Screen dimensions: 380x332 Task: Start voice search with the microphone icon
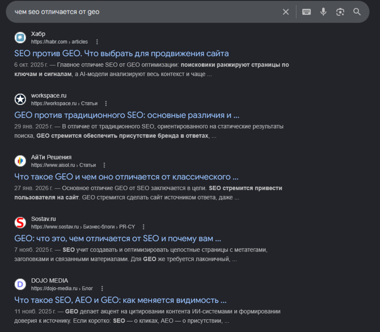pyautogui.click(x=323, y=12)
